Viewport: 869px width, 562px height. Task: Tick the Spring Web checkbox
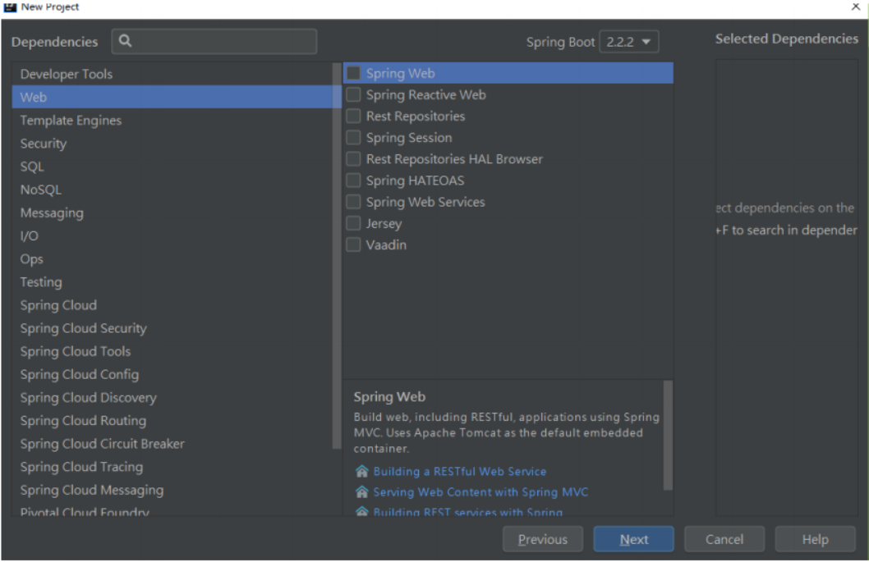point(353,73)
